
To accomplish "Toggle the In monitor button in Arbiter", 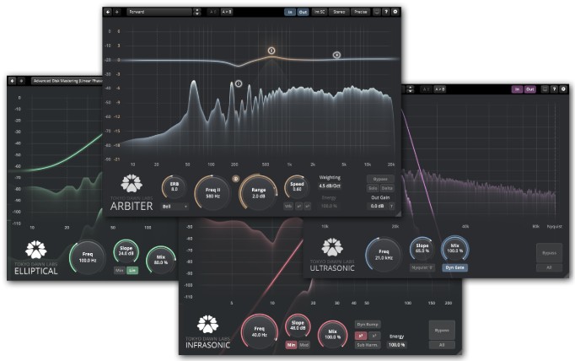I will (x=290, y=12).
